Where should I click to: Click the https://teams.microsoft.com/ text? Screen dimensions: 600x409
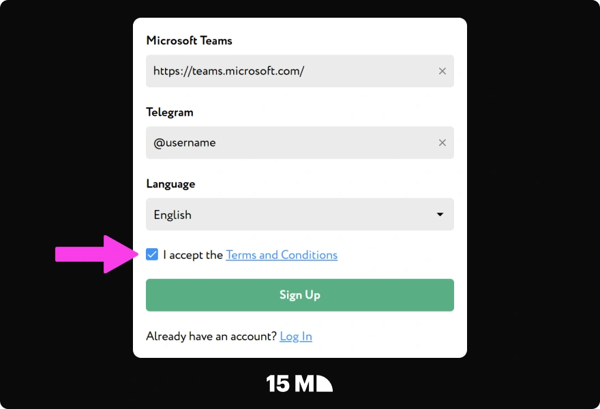229,71
